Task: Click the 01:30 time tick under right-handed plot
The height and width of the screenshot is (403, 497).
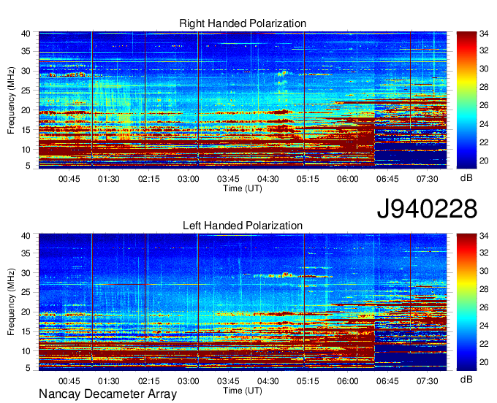Action: [109, 179]
